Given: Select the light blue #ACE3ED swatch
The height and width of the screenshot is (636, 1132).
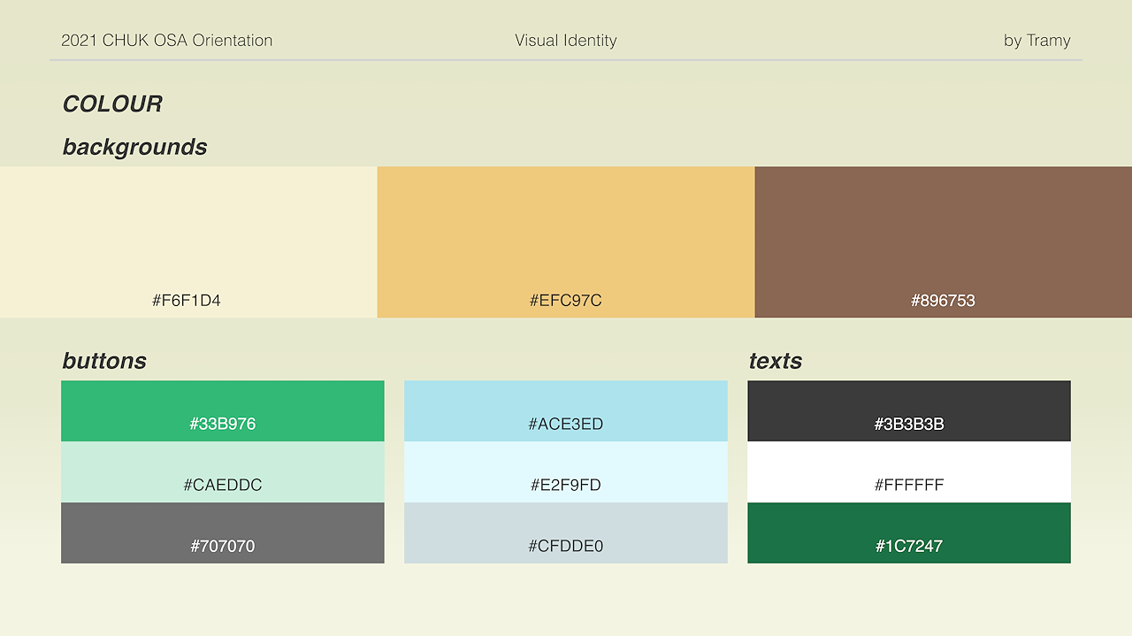Looking at the screenshot, I should point(566,410).
